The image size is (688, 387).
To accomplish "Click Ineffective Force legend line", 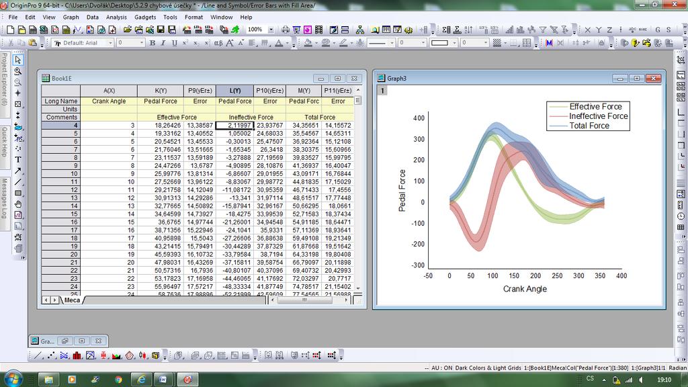I will point(558,116).
